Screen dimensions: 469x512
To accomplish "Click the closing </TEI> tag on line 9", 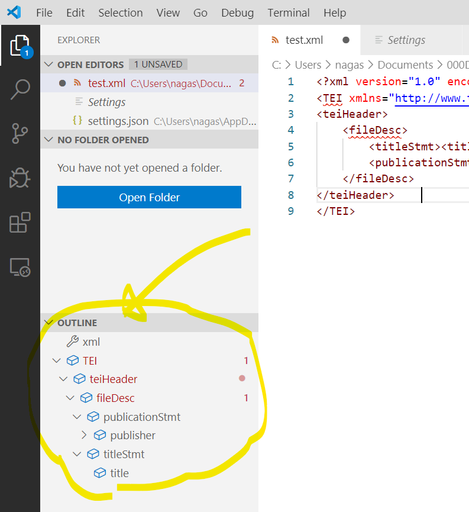I will pos(335,211).
